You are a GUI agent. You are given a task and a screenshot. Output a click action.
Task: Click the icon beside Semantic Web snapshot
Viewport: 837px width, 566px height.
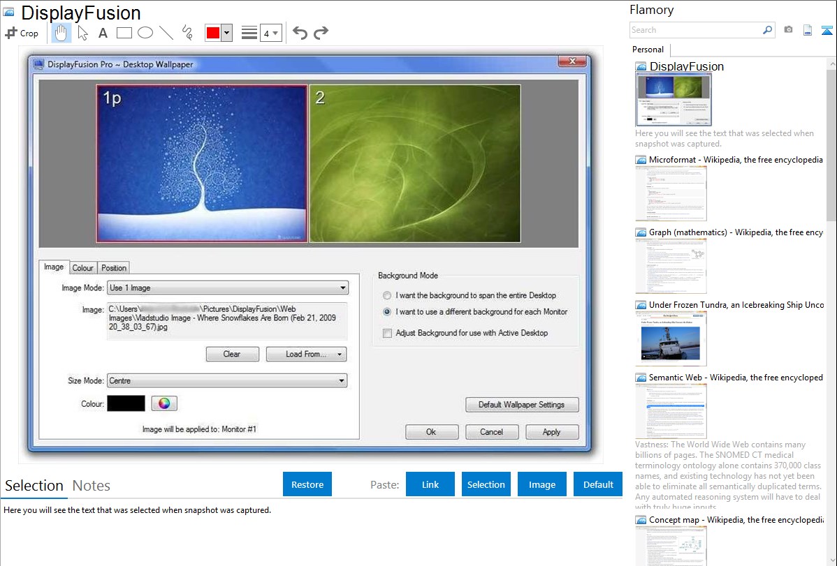641,378
